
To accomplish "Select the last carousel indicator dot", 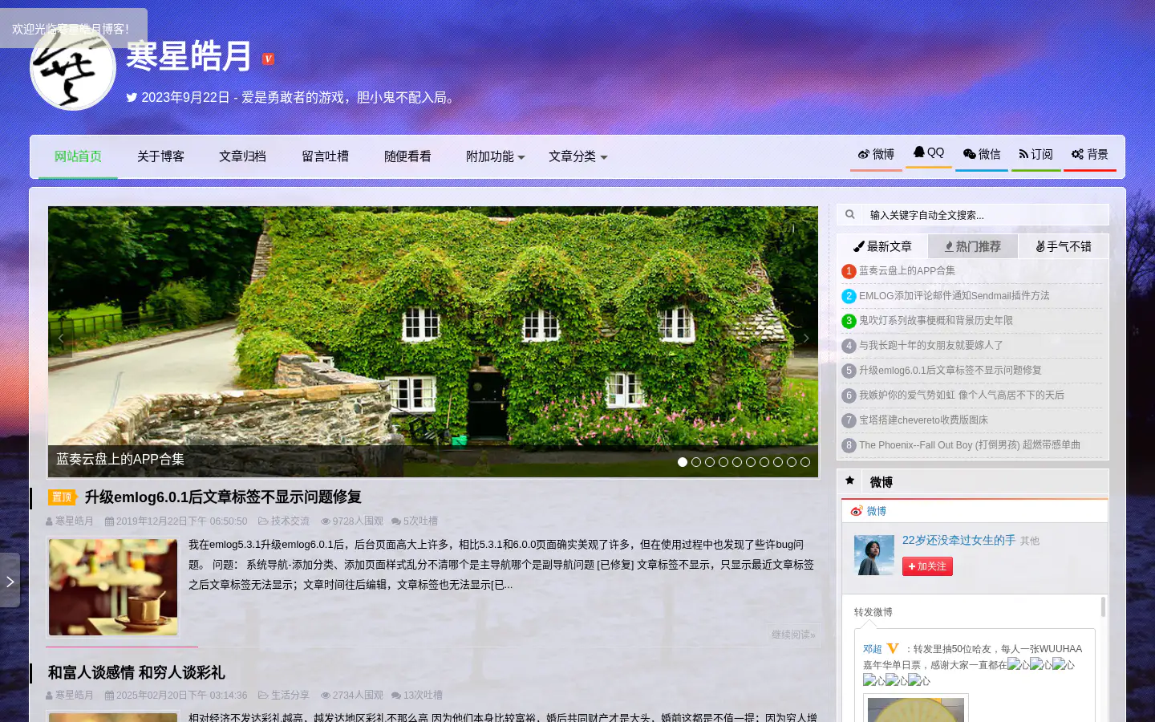I will coord(805,462).
